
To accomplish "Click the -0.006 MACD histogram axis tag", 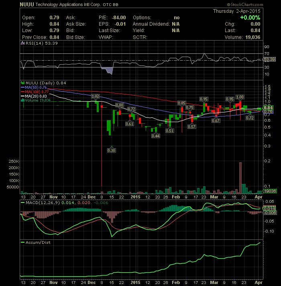I will pos(270,212).
